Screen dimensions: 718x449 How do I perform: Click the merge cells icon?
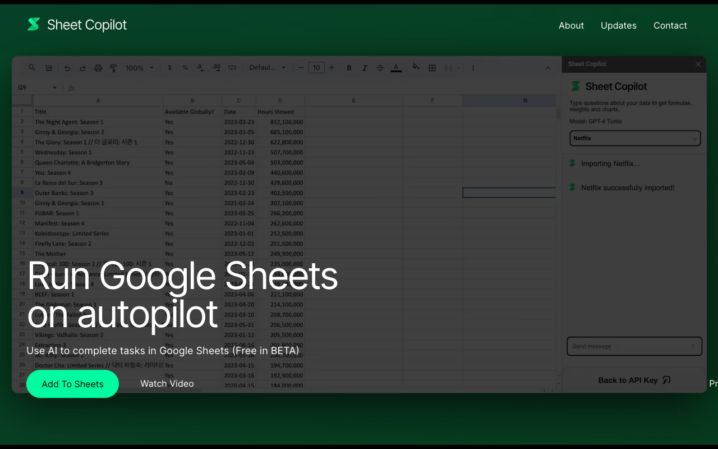(x=448, y=68)
